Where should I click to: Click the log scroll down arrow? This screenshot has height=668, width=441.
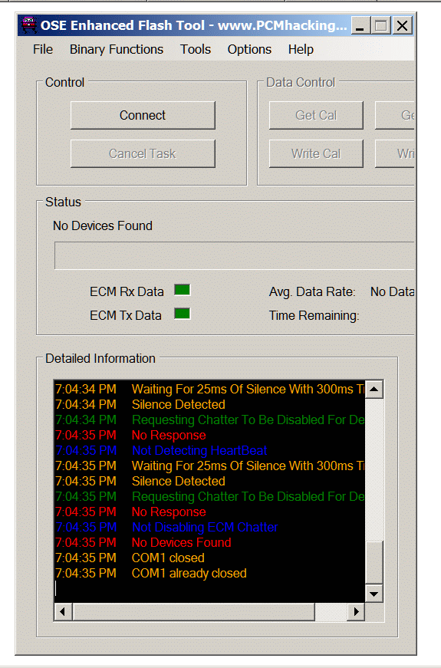(x=374, y=594)
